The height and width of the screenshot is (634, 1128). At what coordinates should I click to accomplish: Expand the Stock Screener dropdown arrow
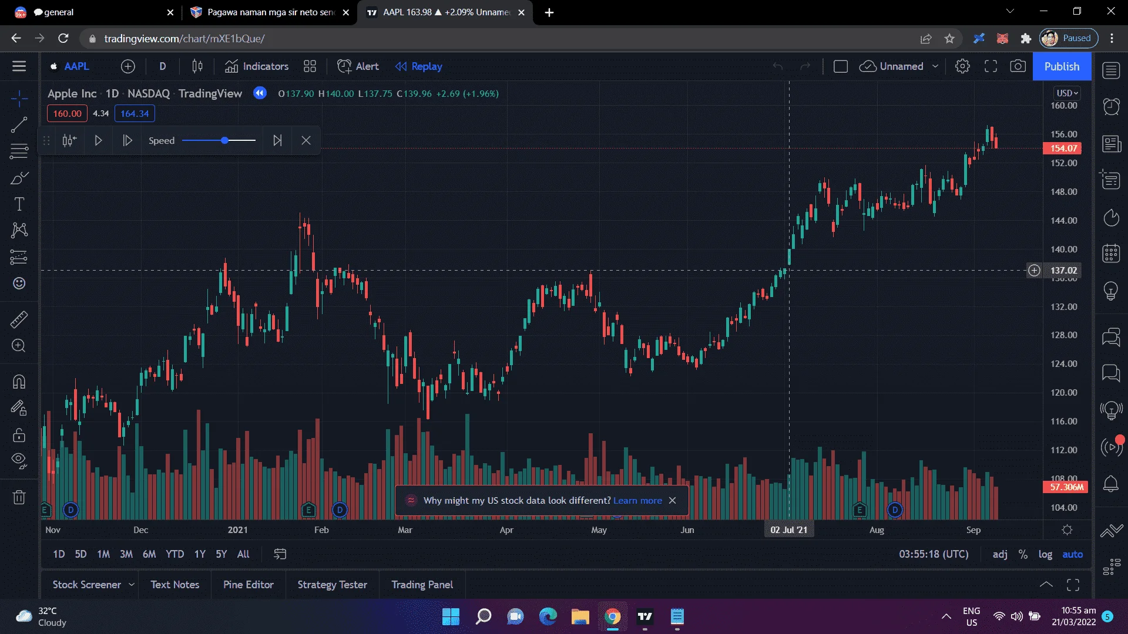pos(132,585)
